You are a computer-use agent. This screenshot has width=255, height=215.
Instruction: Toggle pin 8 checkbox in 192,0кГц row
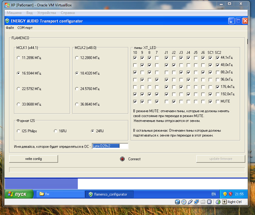(150, 94)
